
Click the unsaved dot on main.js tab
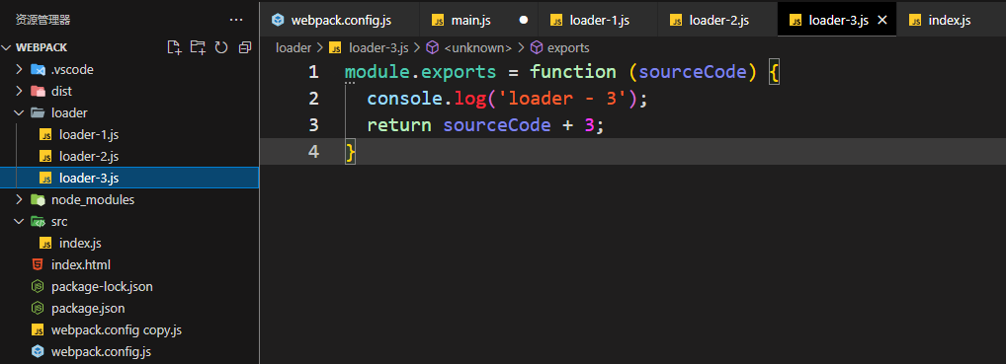click(x=524, y=20)
